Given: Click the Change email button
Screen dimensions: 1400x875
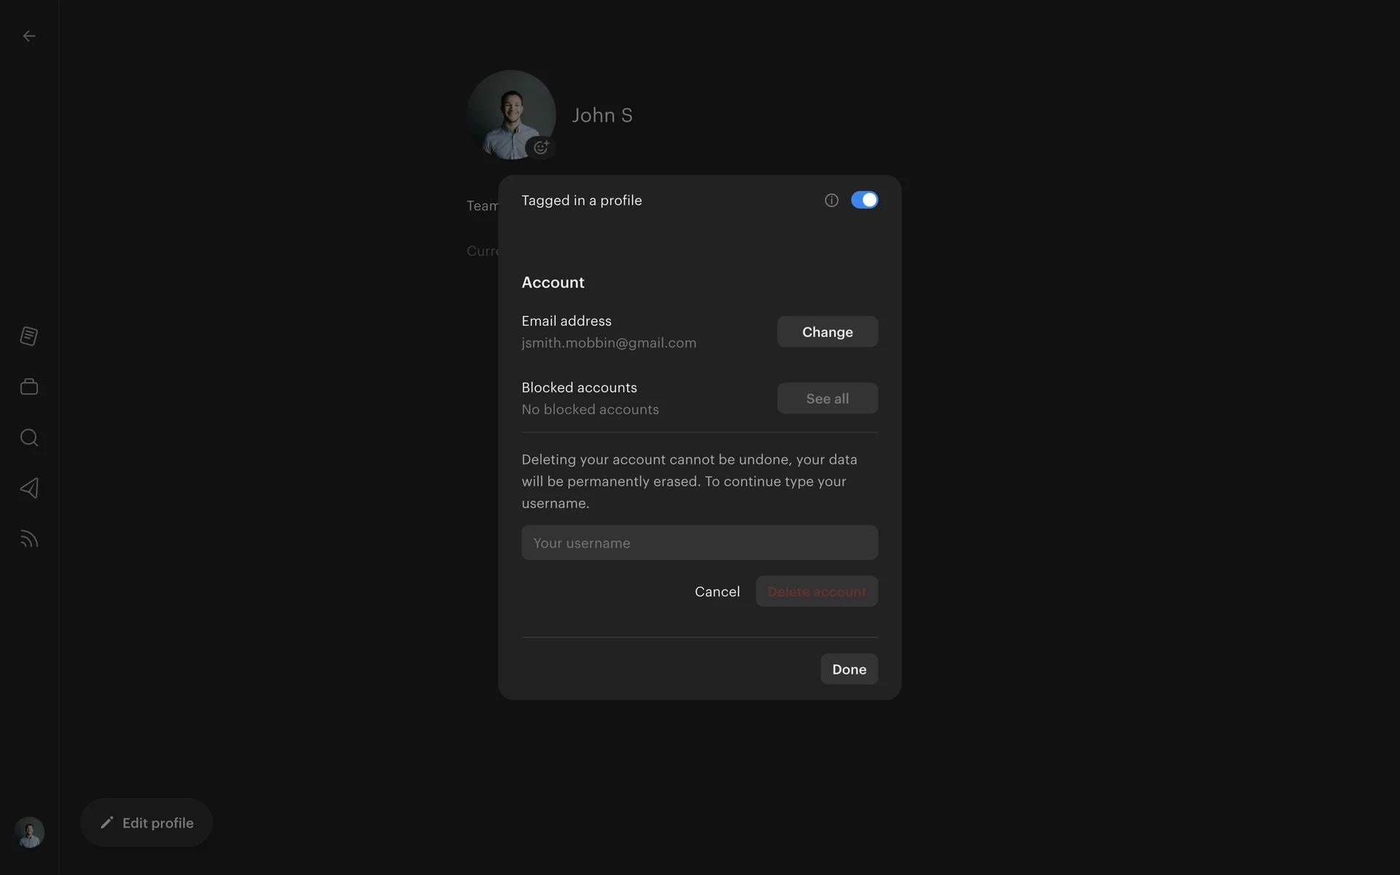Looking at the screenshot, I should 827,332.
